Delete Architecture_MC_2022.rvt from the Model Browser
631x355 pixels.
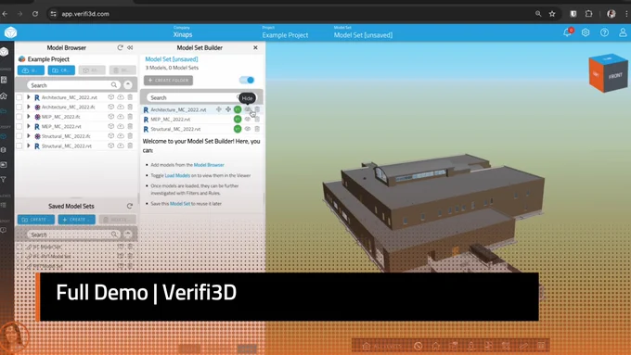130,97
